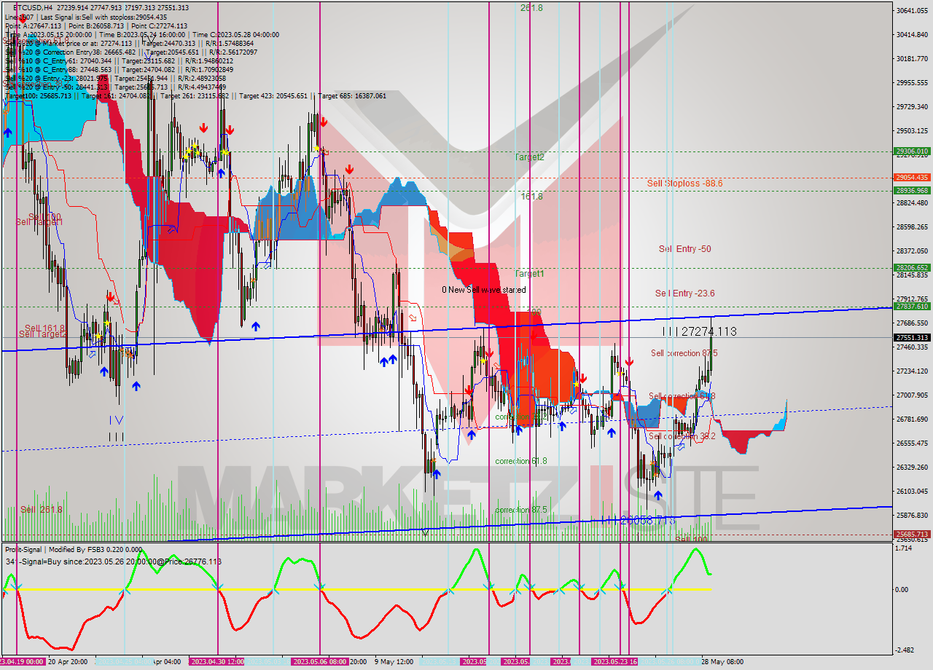This screenshot has width=933, height=670.
Task: Click the green 'correction 61.8' label
Action: [520, 461]
